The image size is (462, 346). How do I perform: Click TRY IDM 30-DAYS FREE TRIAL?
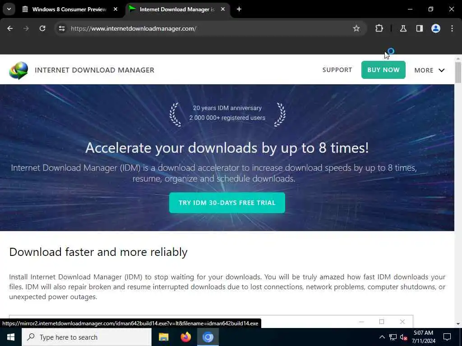[227, 203]
